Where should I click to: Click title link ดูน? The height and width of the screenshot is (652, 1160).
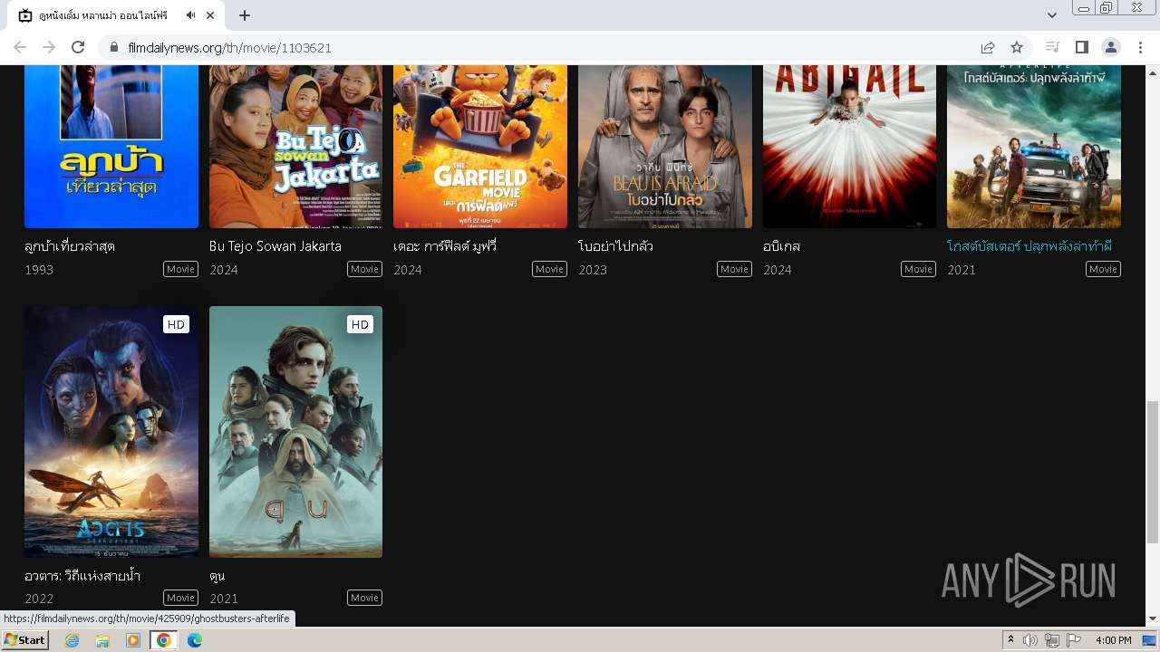coord(217,576)
